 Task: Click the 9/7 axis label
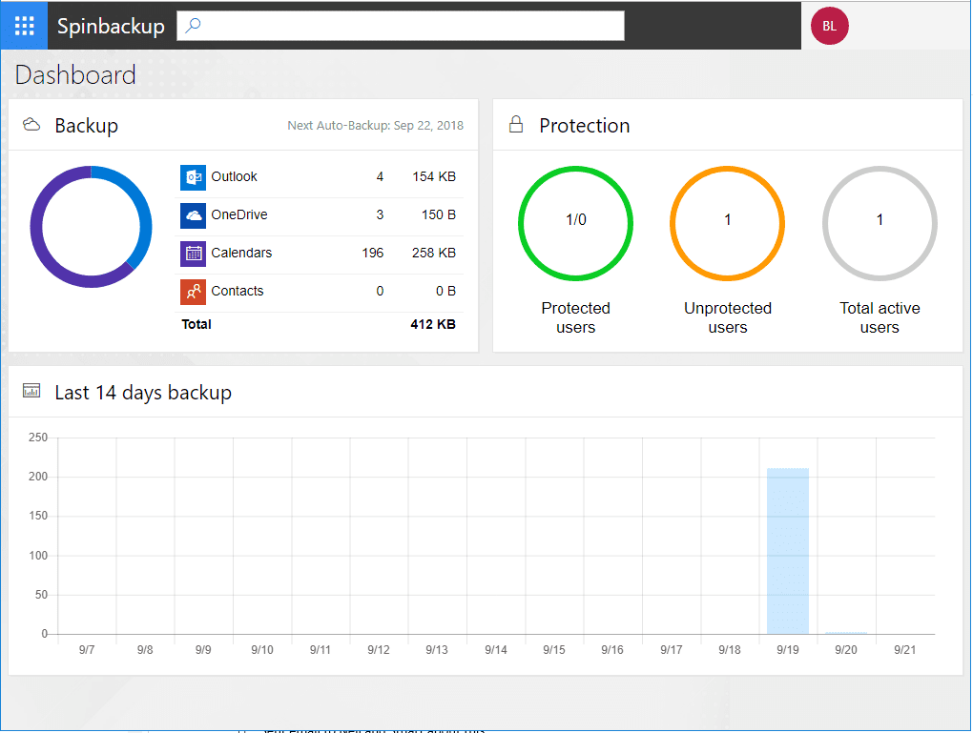87,650
